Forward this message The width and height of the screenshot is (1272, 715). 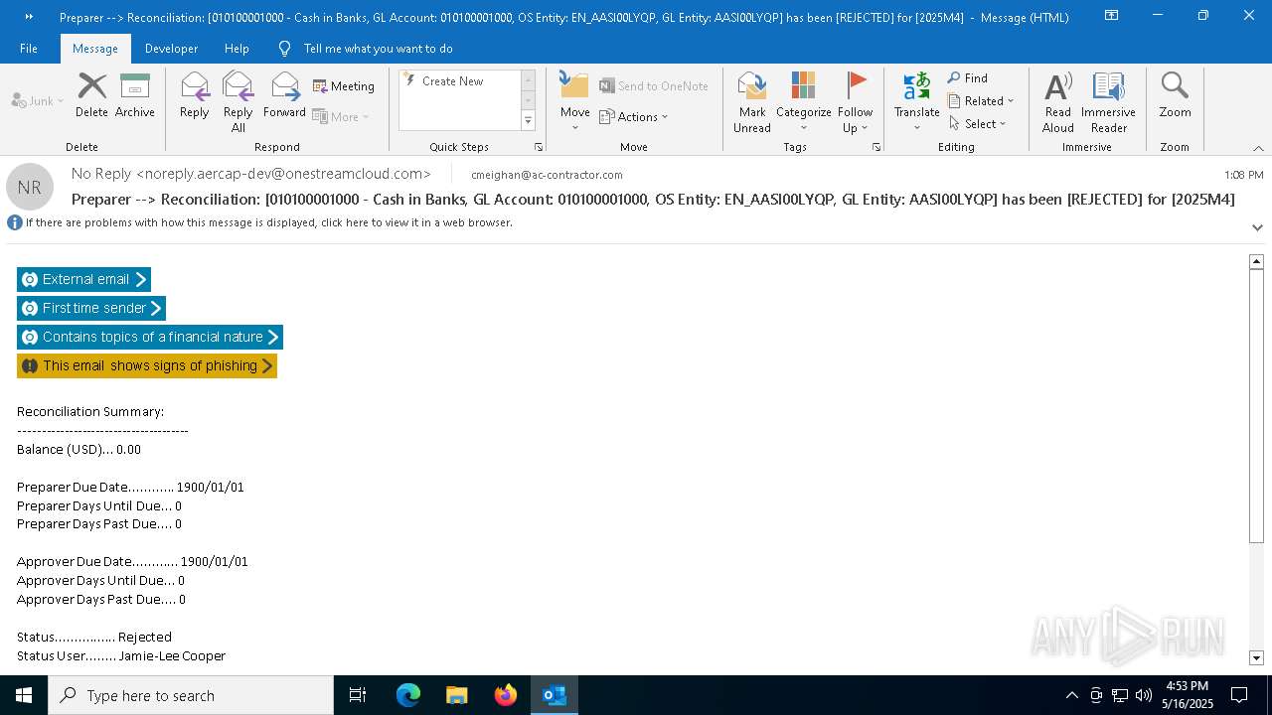pos(284,95)
